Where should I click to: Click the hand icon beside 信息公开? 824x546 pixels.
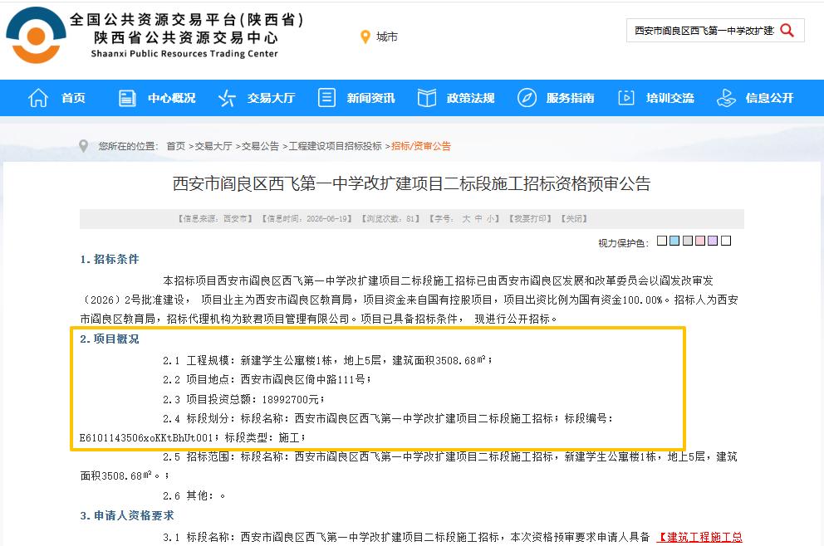(726, 98)
